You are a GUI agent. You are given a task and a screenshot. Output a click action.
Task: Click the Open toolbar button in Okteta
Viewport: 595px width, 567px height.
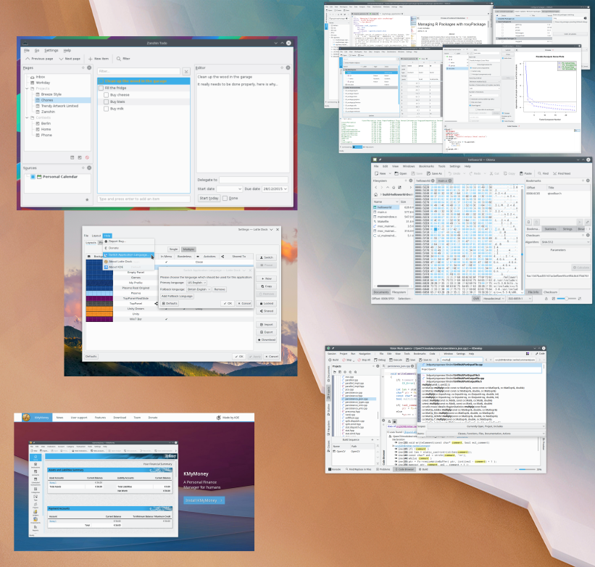400,173
